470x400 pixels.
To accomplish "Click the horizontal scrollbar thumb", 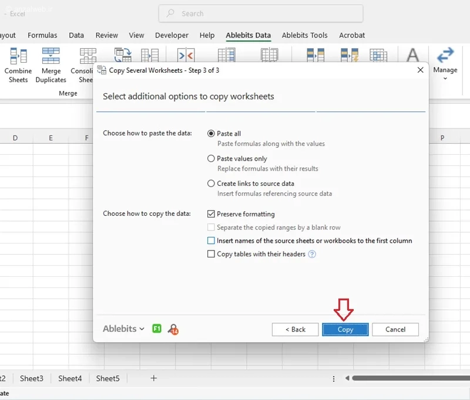I will tap(411, 378).
